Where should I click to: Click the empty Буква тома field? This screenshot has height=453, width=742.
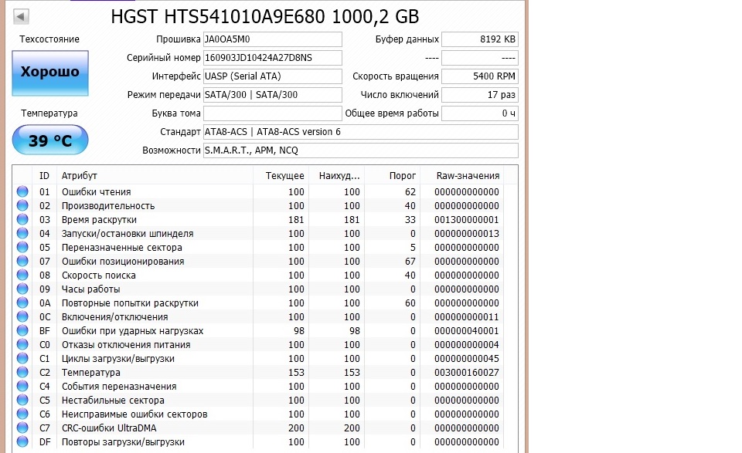(272, 113)
